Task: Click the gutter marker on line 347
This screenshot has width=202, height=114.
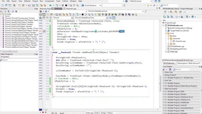Action: tap(44, 31)
